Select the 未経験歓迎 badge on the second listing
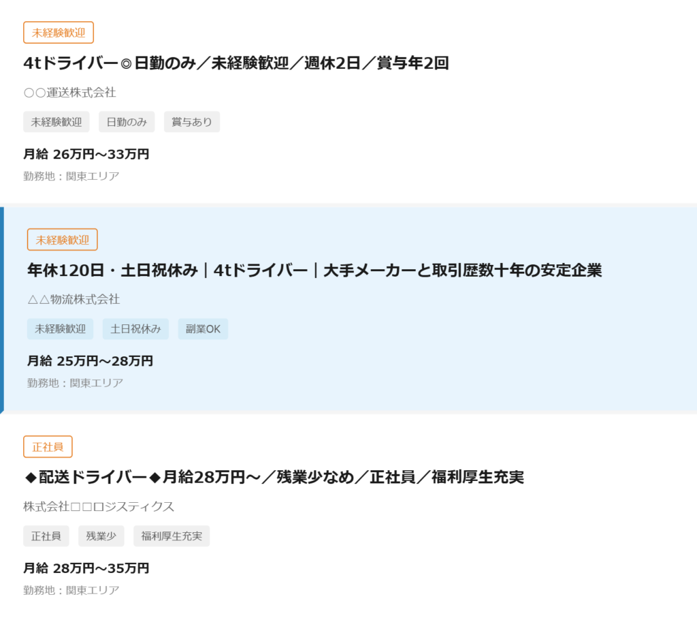The image size is (697, 618). click(62, 239)
